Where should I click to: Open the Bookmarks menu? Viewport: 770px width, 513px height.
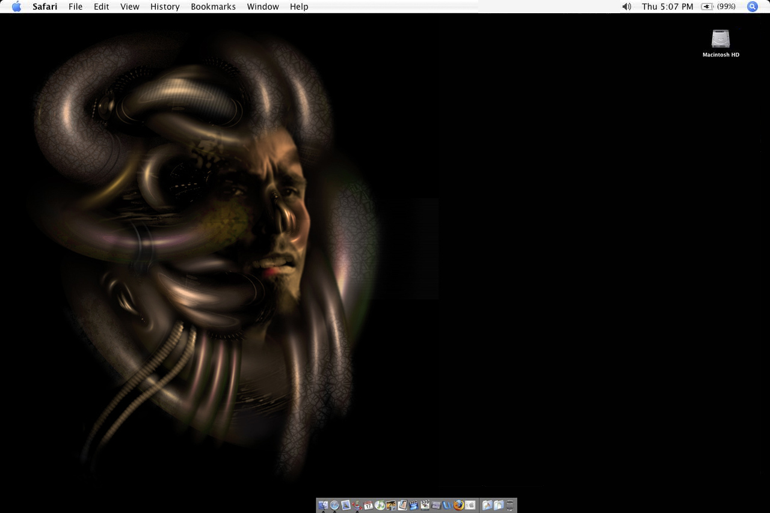pos(213,7)
